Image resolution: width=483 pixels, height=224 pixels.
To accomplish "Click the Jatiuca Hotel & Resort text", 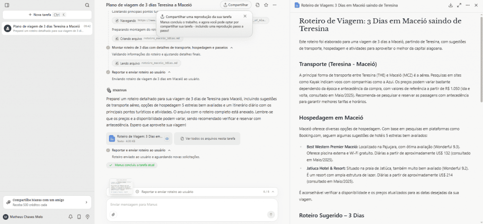I will coord(326,168).
